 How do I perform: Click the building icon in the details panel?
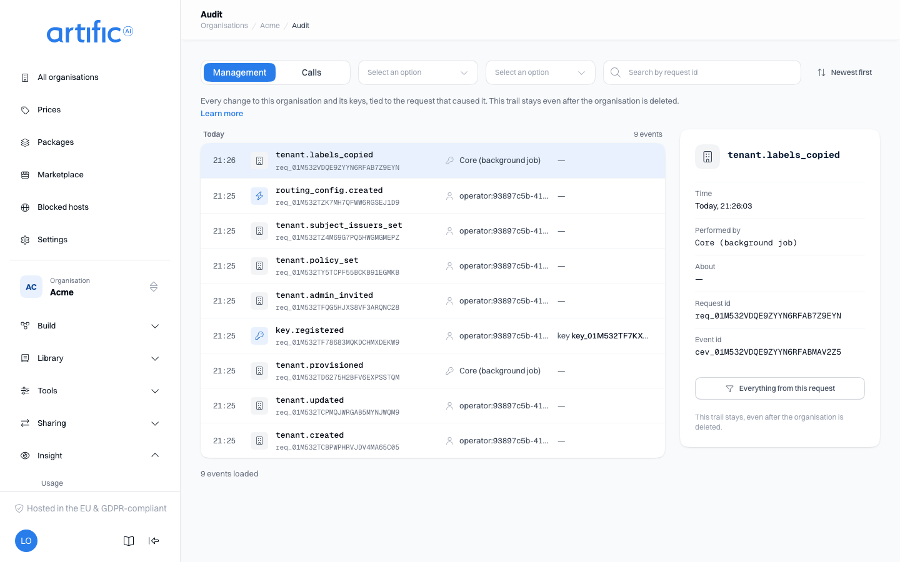point(707,157)
